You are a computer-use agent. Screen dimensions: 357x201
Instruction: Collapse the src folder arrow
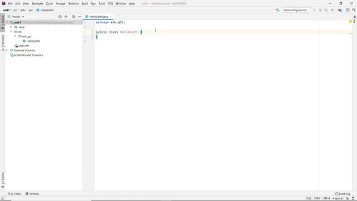[11, 32]
